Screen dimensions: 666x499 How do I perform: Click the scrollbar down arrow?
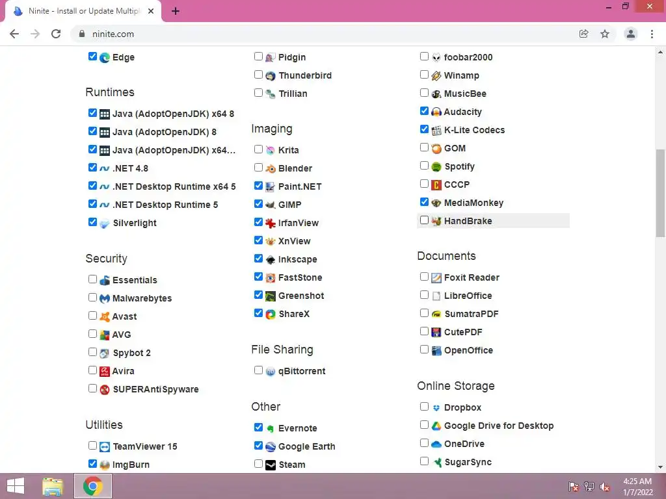click(x=660, y=467)
